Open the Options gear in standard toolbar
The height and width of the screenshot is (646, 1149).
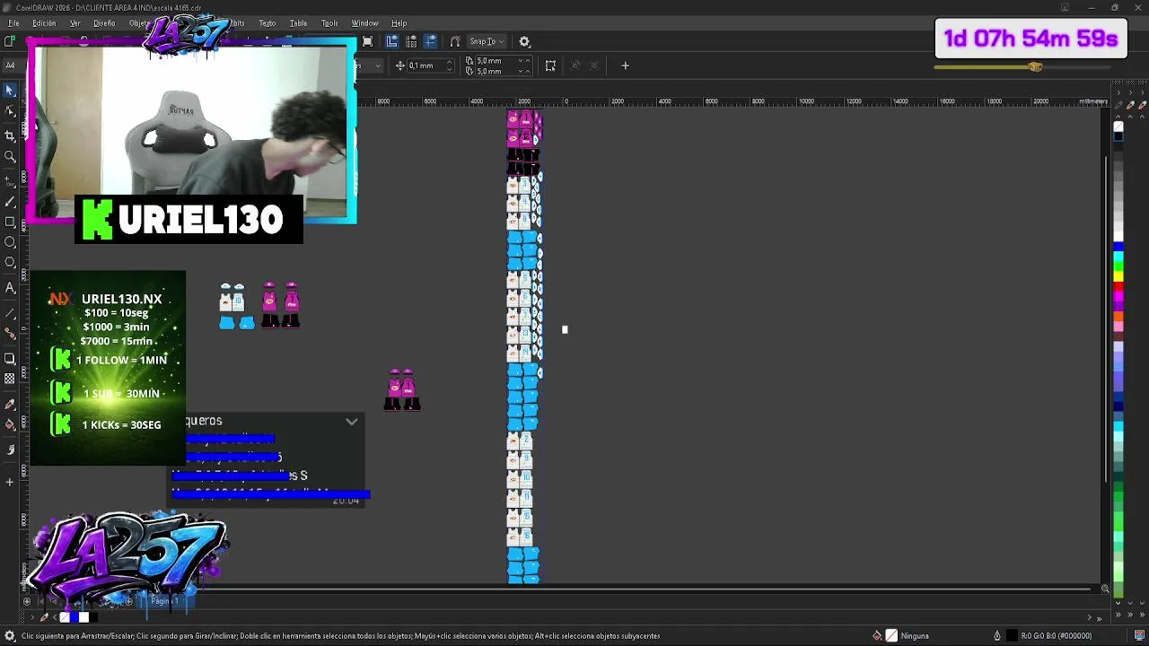coord(524,41)
